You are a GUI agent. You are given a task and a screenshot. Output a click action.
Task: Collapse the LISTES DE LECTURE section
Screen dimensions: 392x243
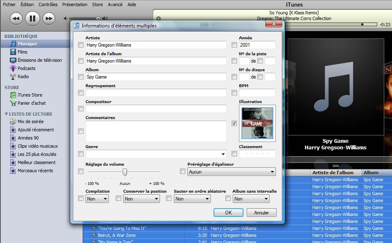(x=6, y=114)
